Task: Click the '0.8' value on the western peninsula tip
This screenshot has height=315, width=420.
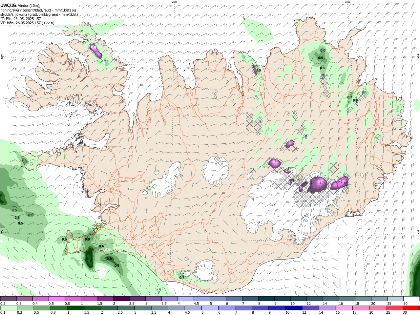Action: click(x=25, y=161)
